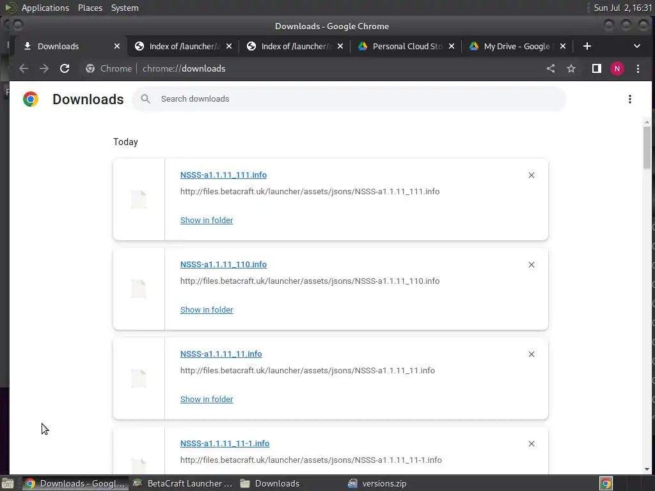Close the first Index of /launcher tab

click(x=229, y=46)
